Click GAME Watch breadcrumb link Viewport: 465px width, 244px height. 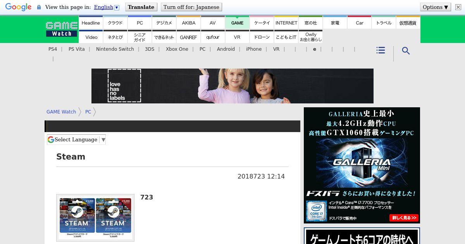(61, 112)
